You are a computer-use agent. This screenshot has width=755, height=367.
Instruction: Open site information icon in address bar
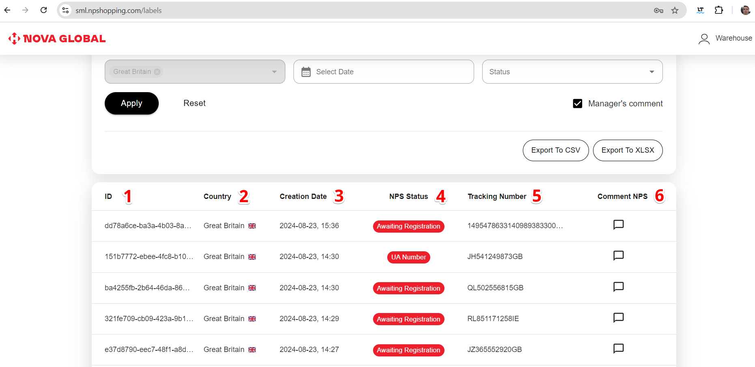click(x=65, y=10)
